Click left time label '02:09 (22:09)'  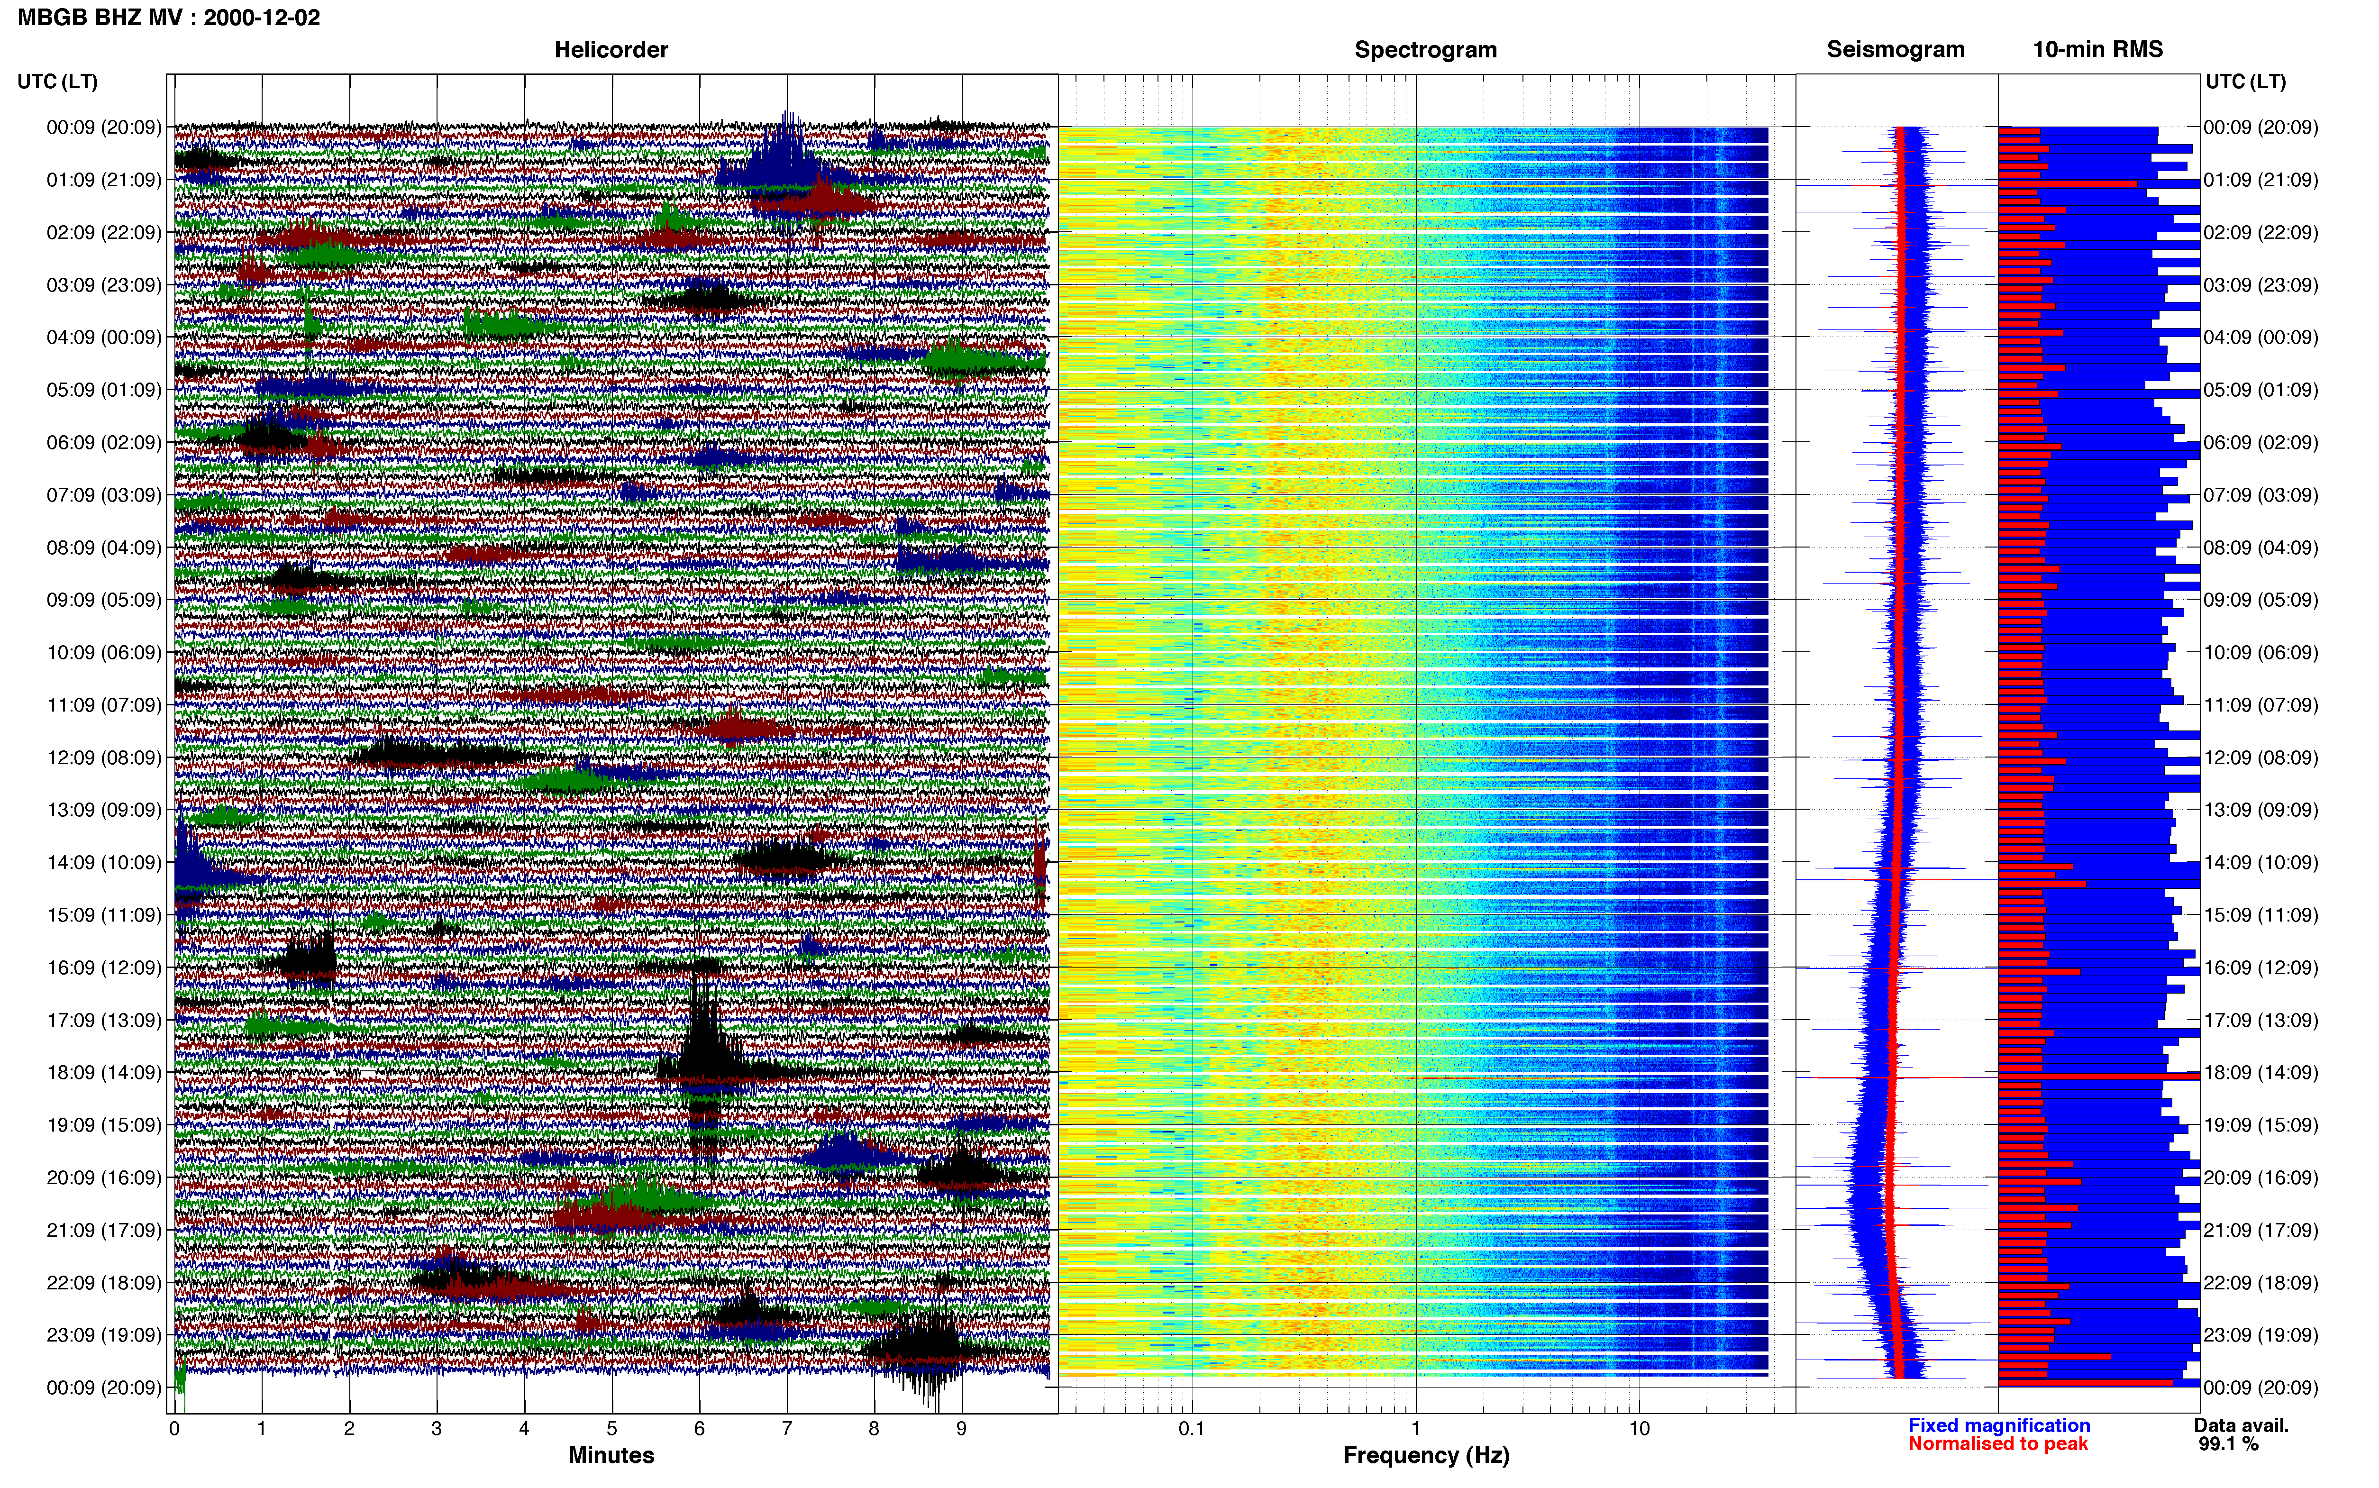[x=104, y=232]
